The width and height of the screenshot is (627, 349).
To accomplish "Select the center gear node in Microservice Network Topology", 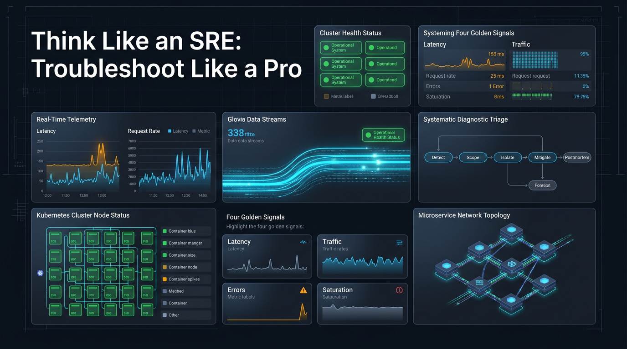I will [x=511, y=264].
